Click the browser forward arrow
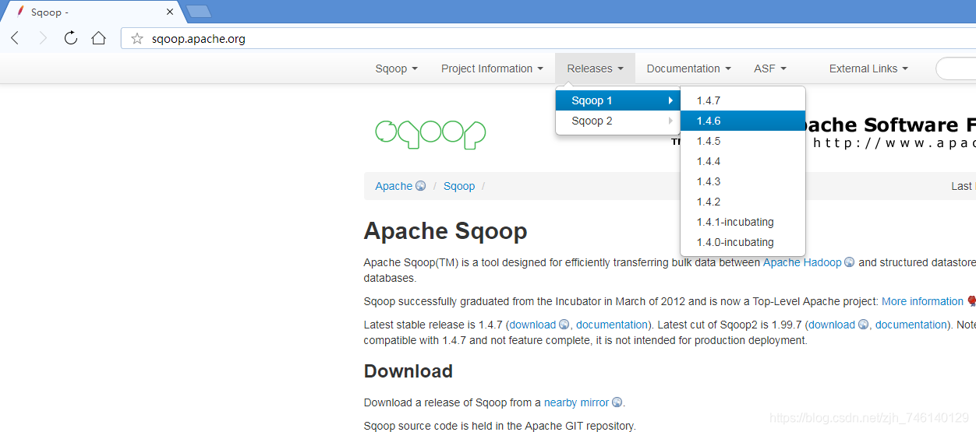This screenshot has width=976, height=432. [x=43, y=38]
